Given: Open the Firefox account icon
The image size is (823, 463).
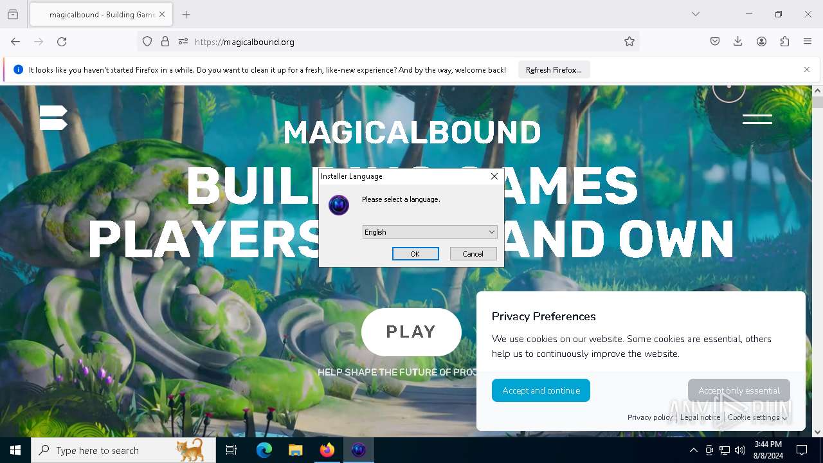Looking at the screenshot, I should (761, 42).
